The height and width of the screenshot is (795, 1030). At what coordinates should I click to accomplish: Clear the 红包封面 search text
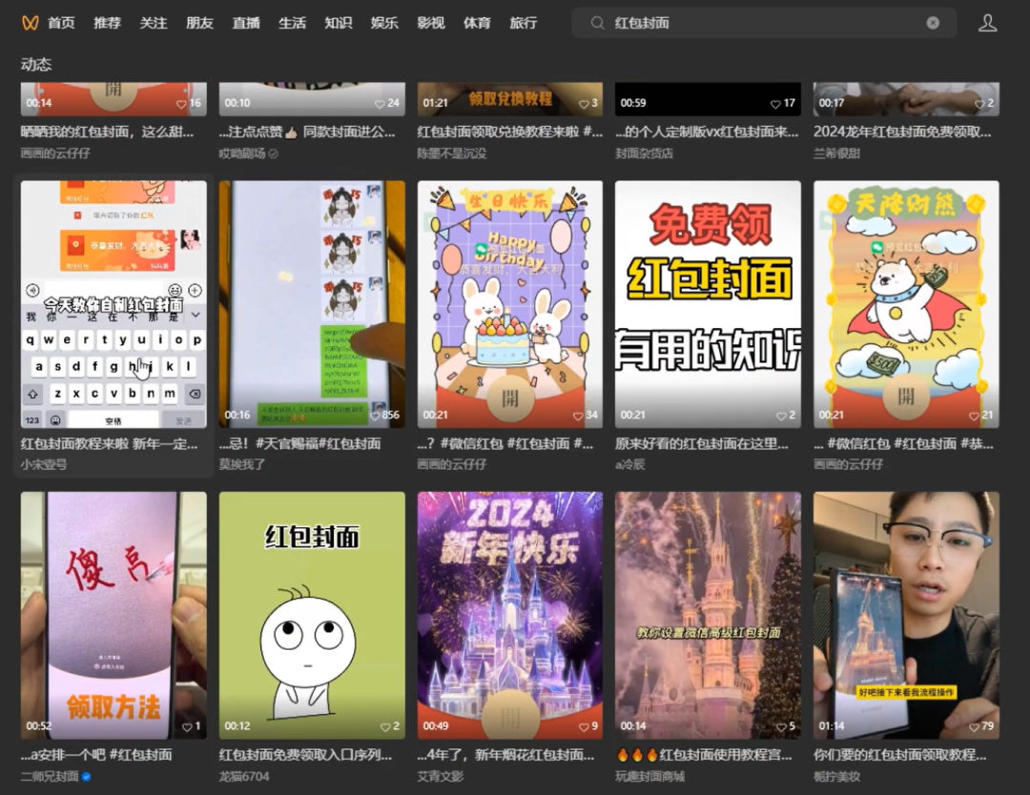(933, 23)
